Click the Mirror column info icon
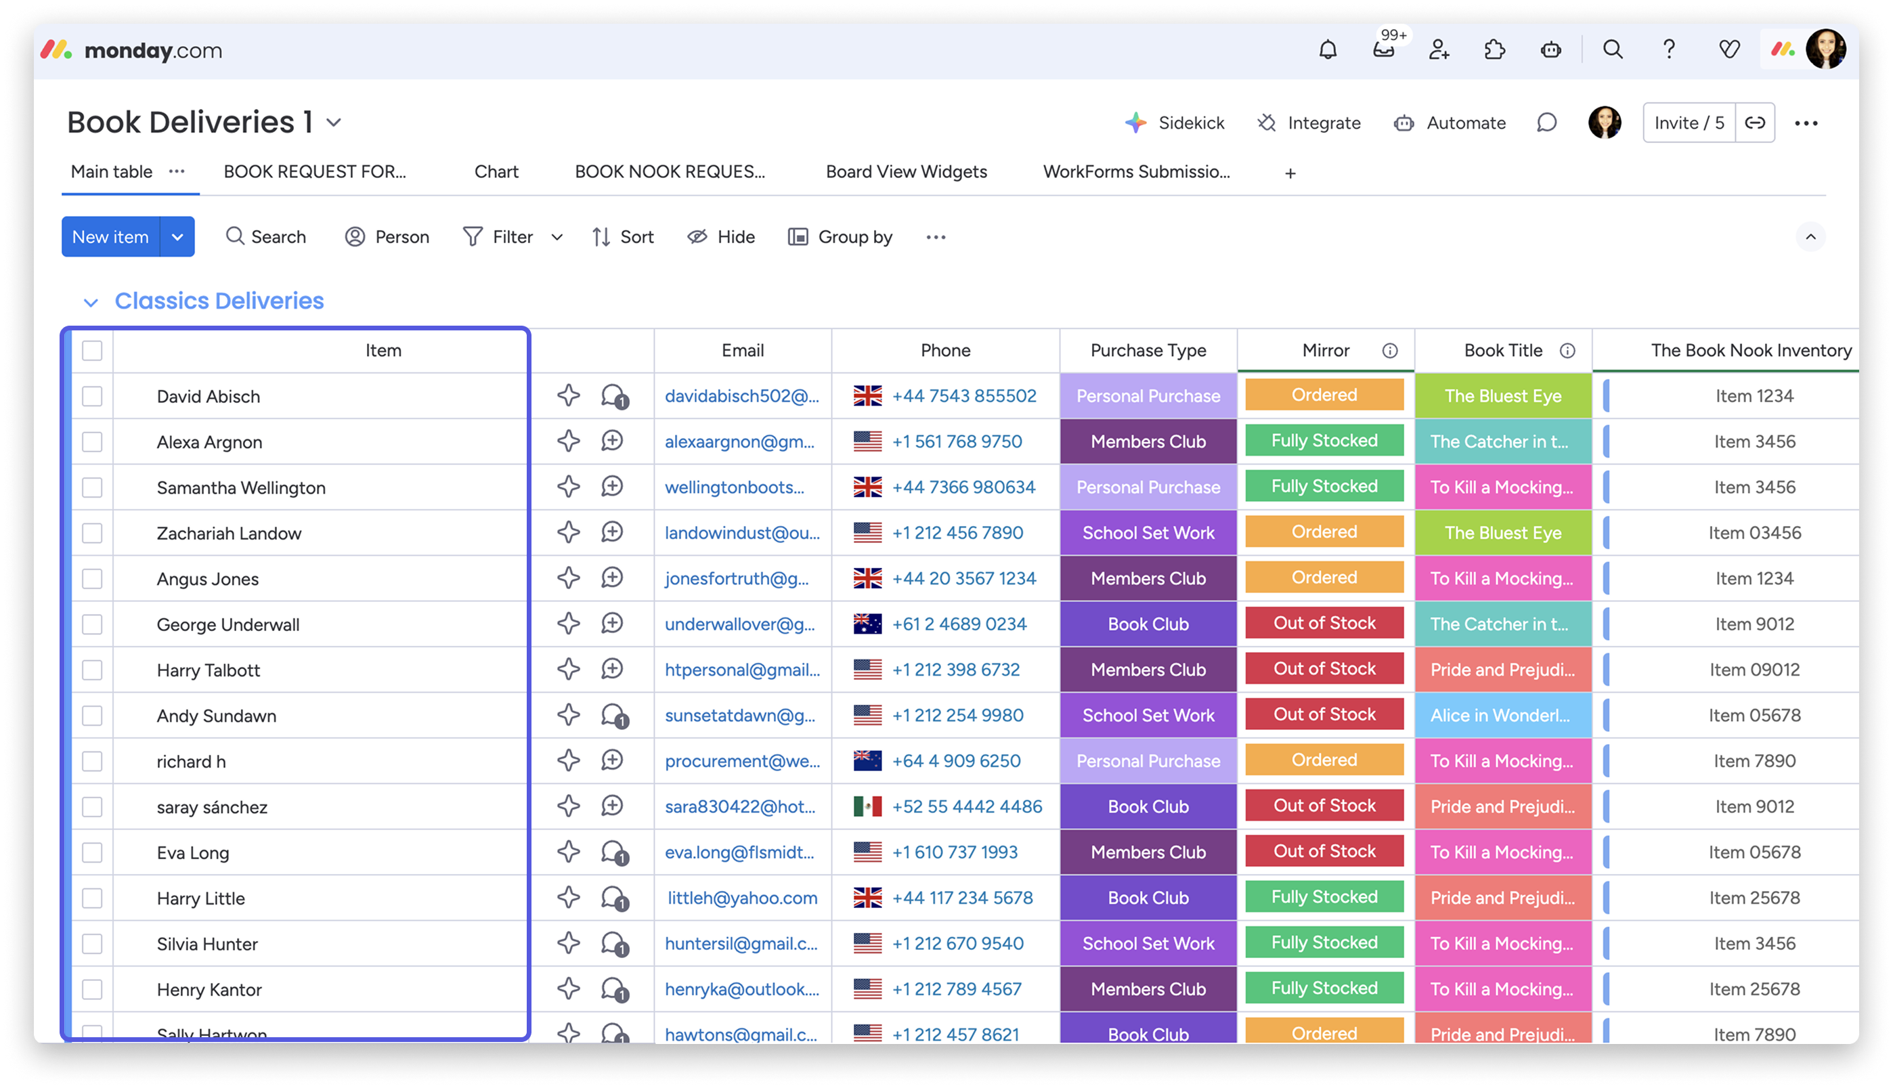This screenshot has width=1893, height=1088. pos(1389,351)
